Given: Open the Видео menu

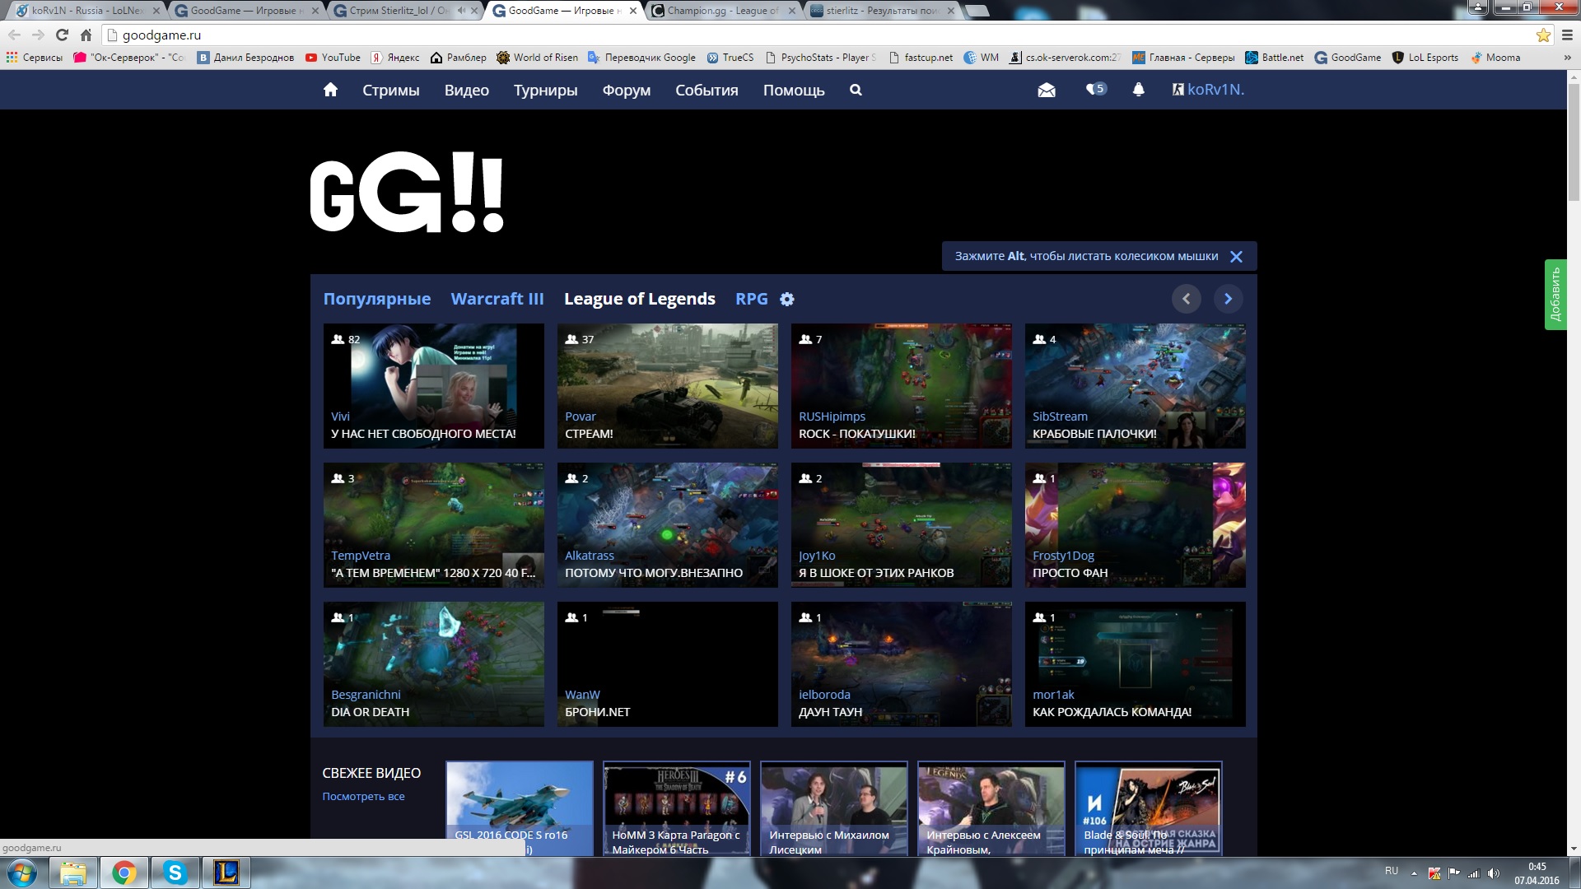Looking at the screenshot, I should pyautogui.click(x=467, y=90).
